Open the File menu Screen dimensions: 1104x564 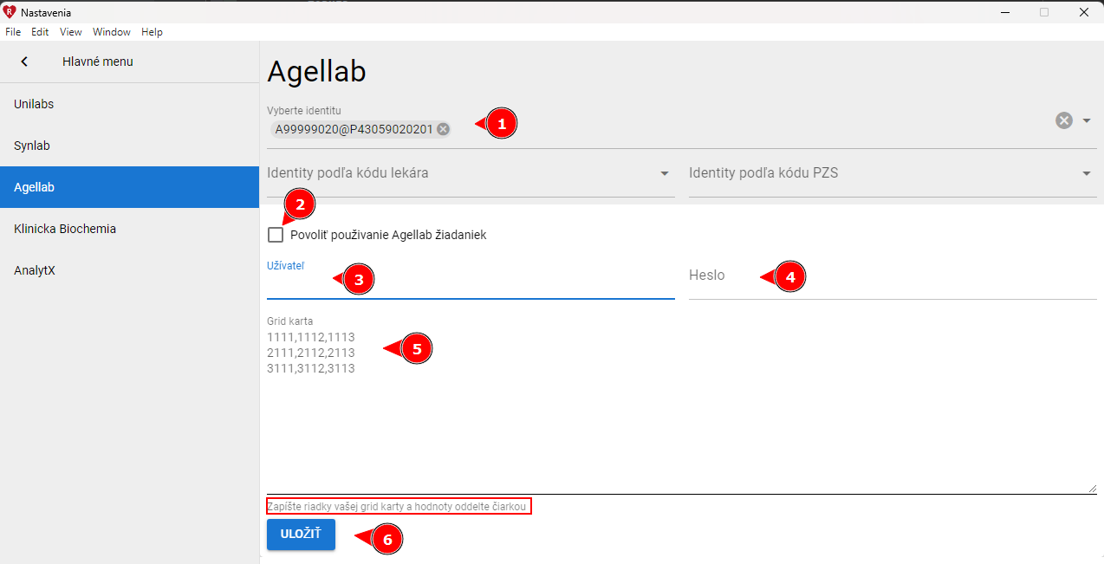[13, 32]
